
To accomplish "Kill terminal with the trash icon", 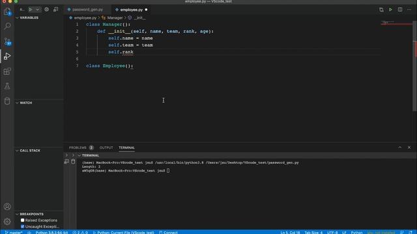I will [73, 161].
